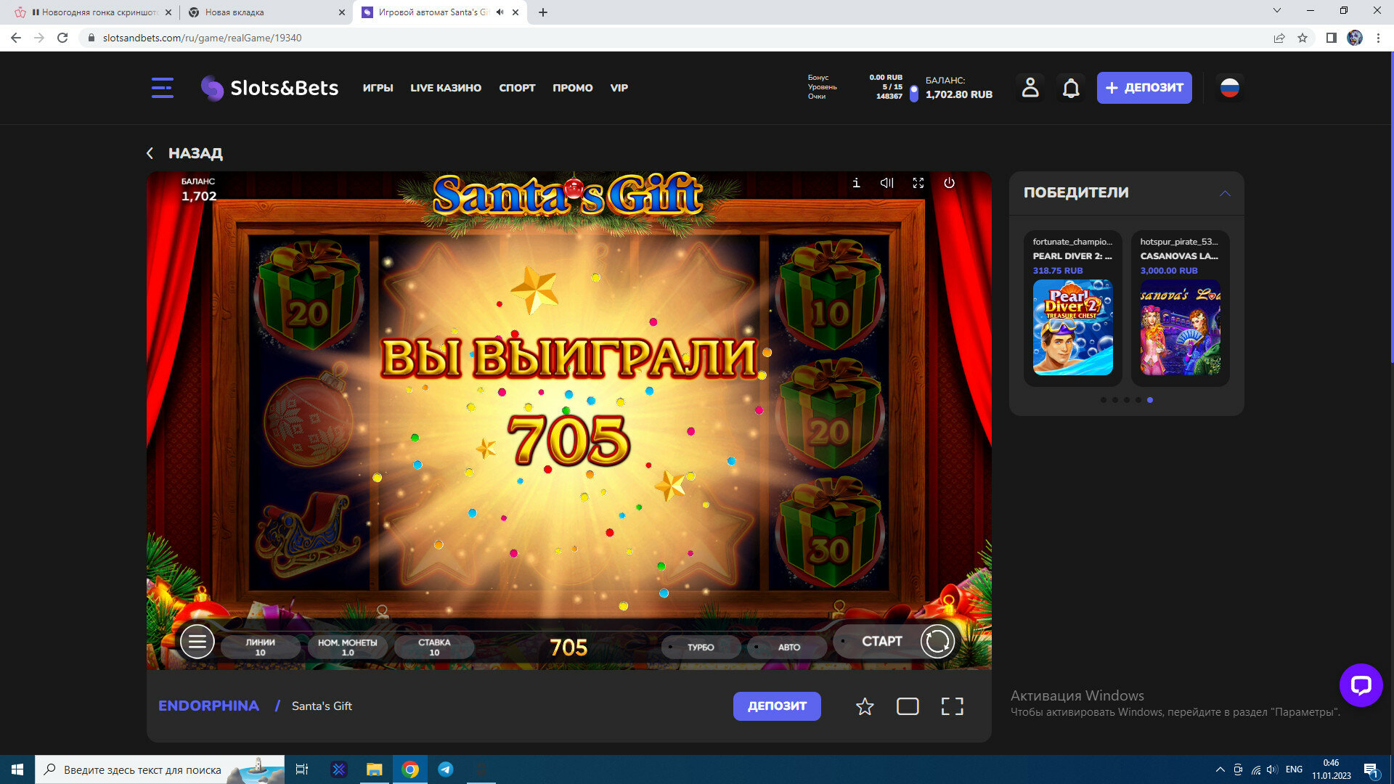Open the language flag selector
This screenshot has width=1394, height=784.
pos(1229,88)
